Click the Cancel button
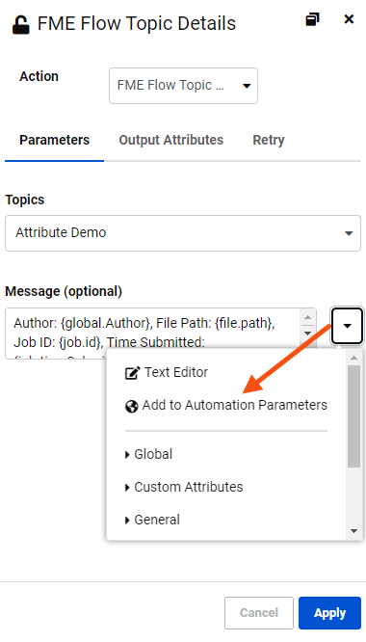The width and height of the screenshot is (366, 642). click(x=259, y=613)
